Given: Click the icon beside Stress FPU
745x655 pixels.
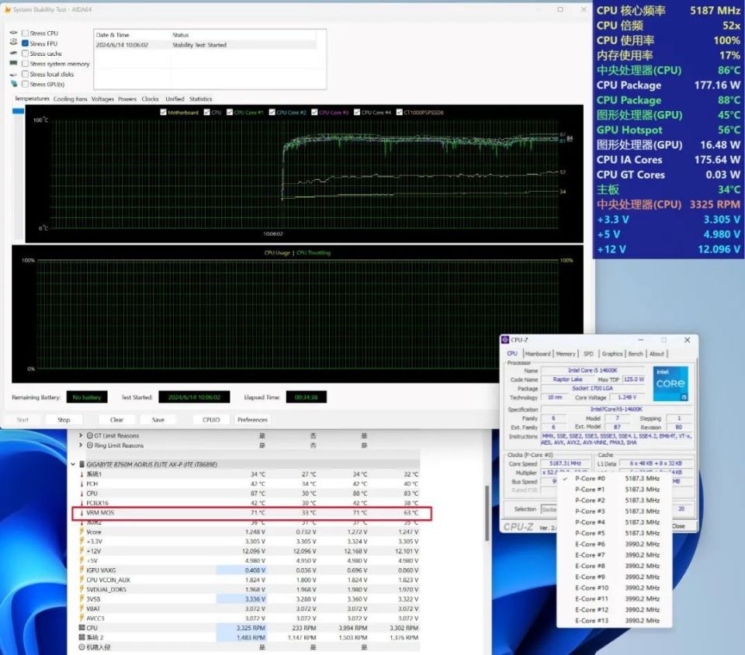Looking at the screenshot, I should click(x=13, y=43).
